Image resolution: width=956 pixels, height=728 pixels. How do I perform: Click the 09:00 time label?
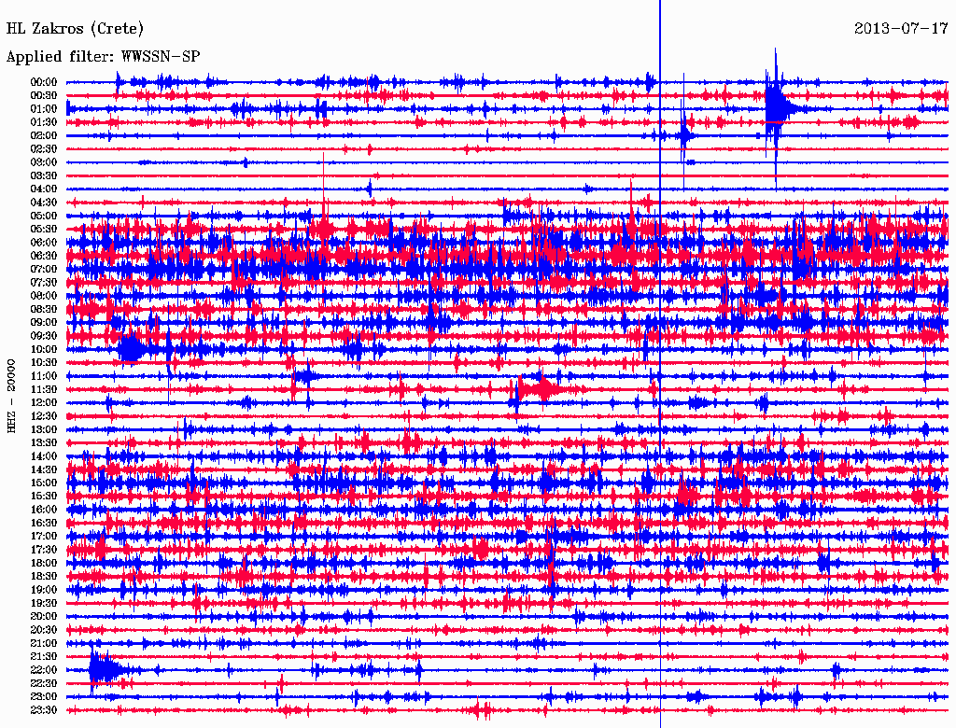(x=44, y=323)
